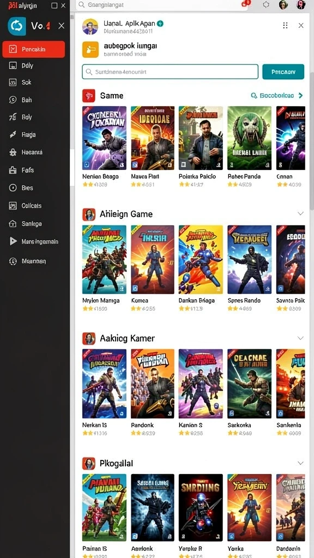Click the Saniirga sidebar icon

click(x=13, y=224)
